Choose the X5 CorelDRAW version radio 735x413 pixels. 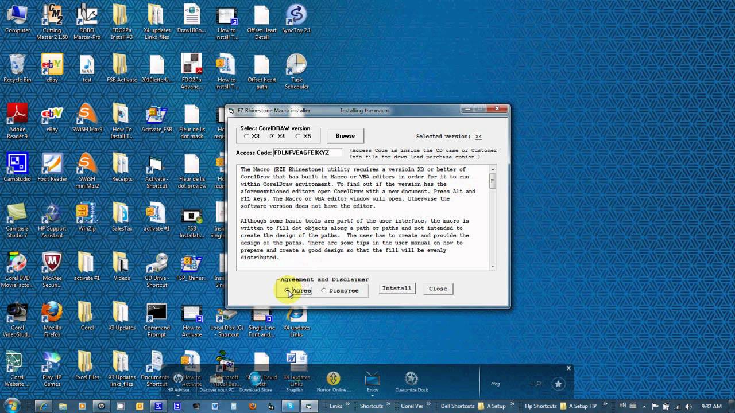[297, 137]
